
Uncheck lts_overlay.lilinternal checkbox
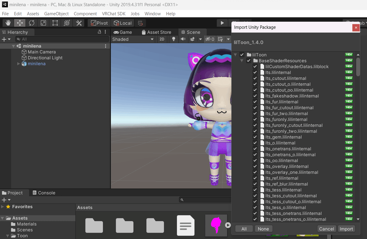(x=255, y=166)
